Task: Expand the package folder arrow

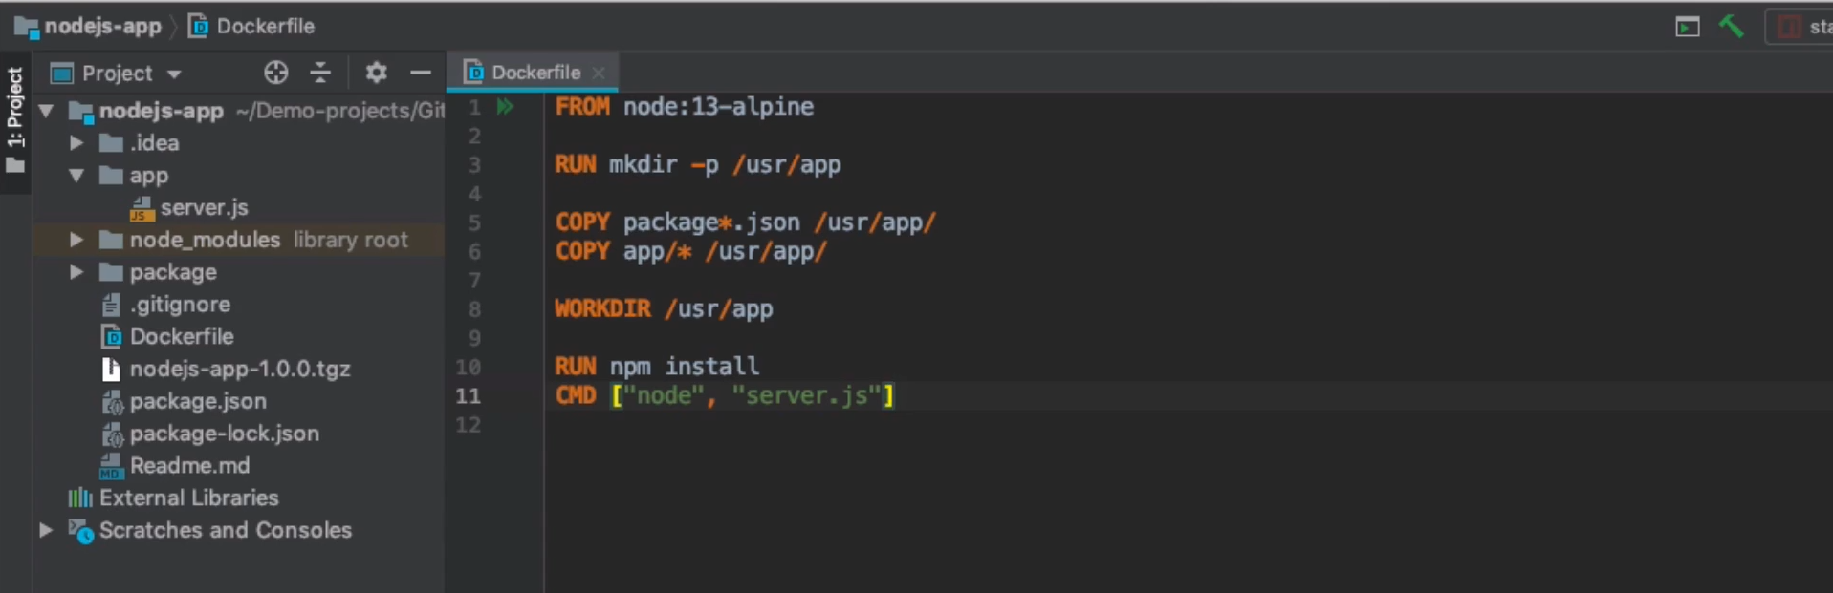Action: click(x=76, y=272)
